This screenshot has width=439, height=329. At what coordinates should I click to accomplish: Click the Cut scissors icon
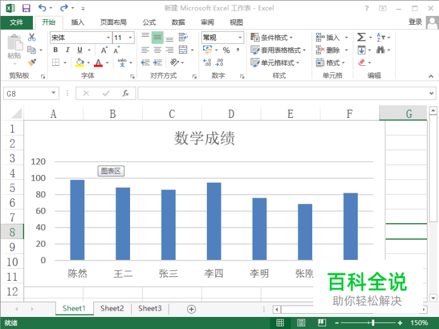click(x=32, y=37)
